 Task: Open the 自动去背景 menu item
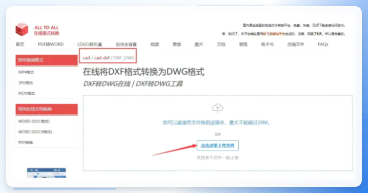pos(126,44)
